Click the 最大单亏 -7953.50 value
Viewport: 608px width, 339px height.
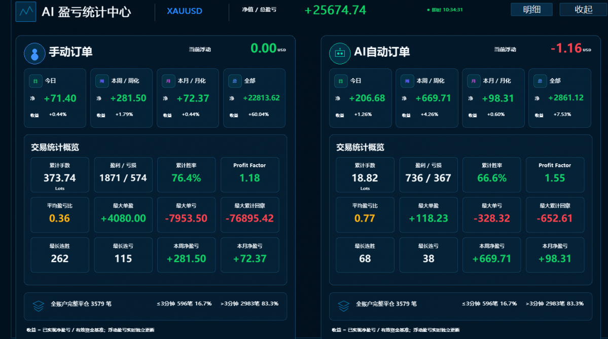pos(187,218)
